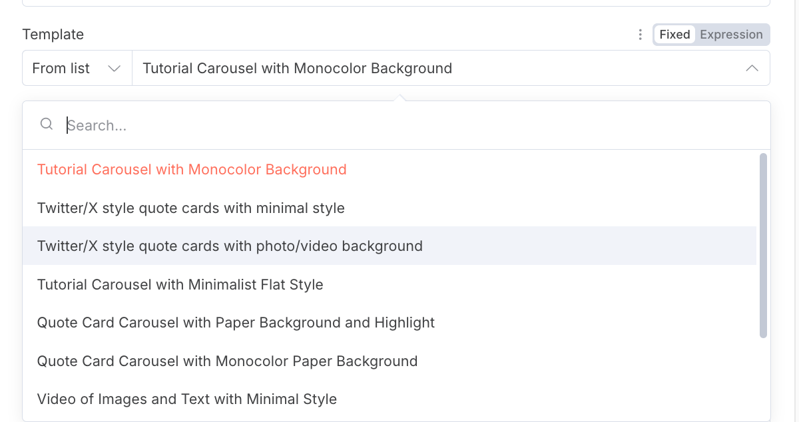799x422 pixels.
Task: Pick Quote Card Carousel with Monocolor Paper Background
Action: click(x=227, y=361)
